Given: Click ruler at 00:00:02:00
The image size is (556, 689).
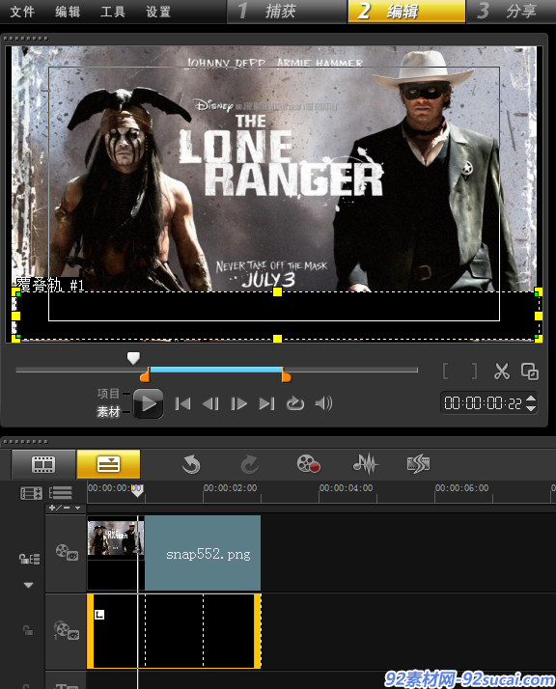Looking at the screenshot, I should point(230,488).
